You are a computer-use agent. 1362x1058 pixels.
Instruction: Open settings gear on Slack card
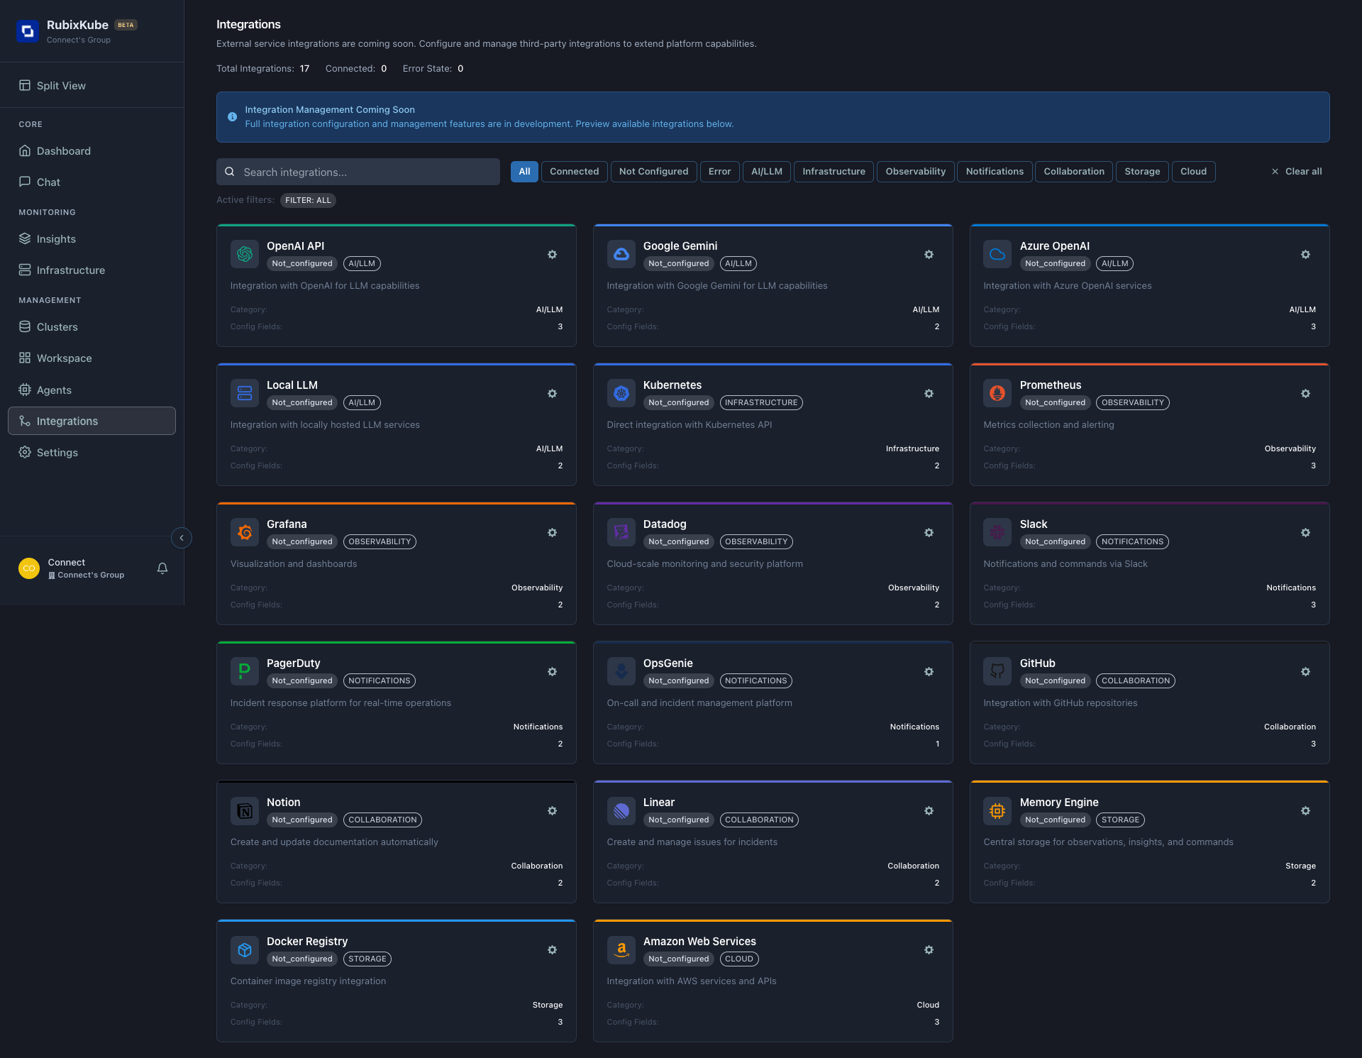1305,533
